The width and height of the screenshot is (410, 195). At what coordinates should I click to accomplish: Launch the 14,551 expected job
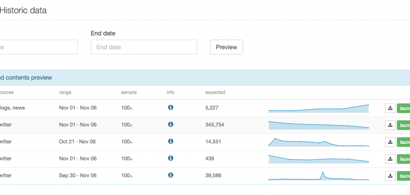404,142
